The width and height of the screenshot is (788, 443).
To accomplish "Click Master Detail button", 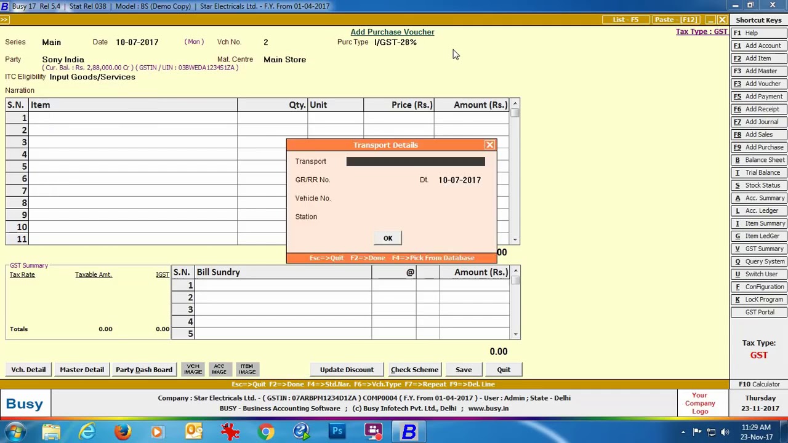I will click(82, 370).
